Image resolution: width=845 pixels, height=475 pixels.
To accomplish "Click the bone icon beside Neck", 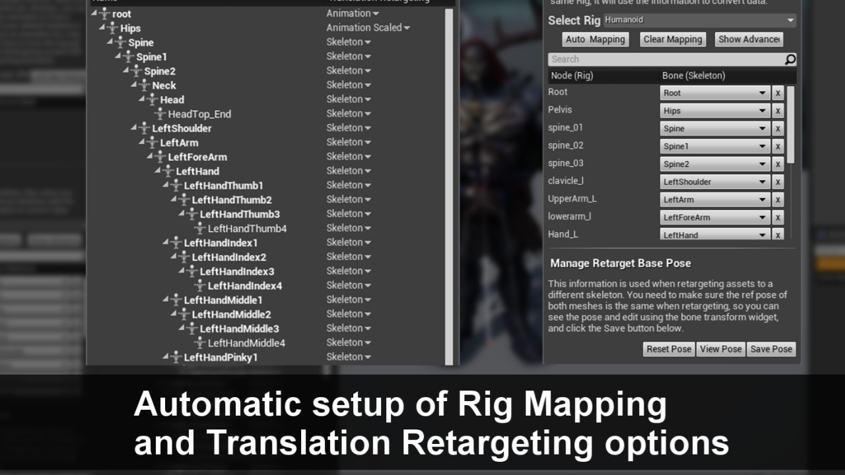I will pos(144,86).
